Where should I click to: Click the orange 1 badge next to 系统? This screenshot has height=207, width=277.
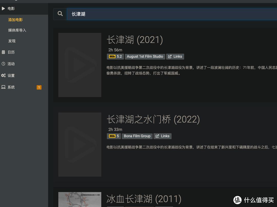(x=39, y=87)
